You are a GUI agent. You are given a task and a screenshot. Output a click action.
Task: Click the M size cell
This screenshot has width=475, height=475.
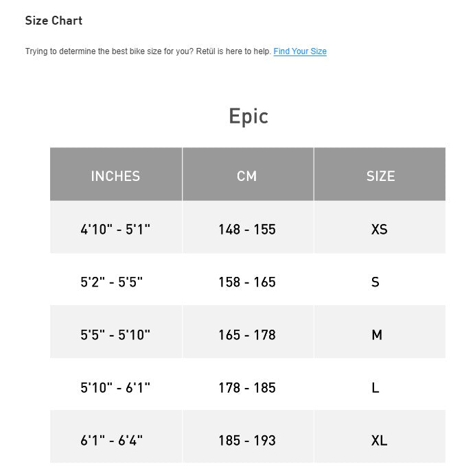377,335
